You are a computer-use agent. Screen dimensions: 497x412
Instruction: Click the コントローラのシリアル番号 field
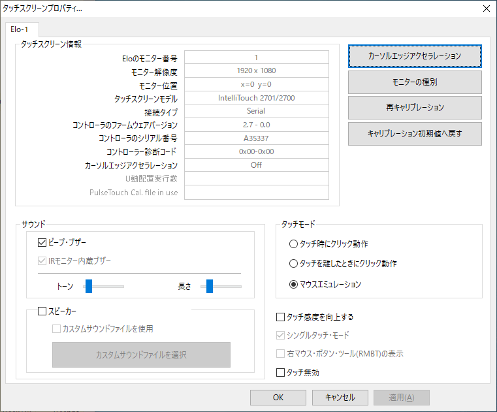pyautogui.click(x=255, y=138)
